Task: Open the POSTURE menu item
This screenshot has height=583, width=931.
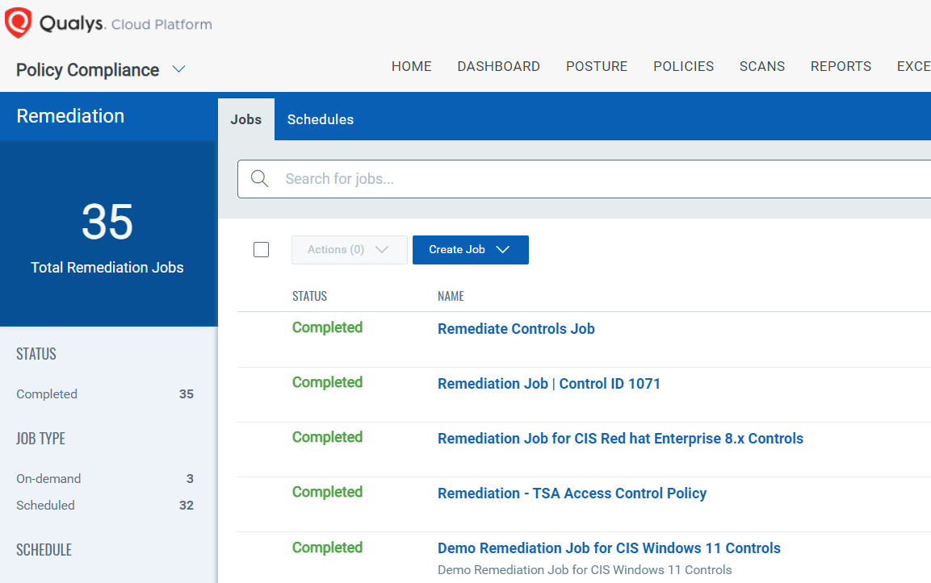Action: point(596,66)
